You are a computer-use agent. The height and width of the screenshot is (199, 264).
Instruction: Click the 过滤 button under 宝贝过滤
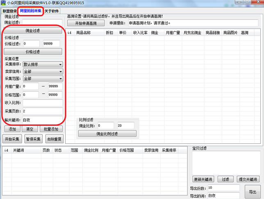(x=225, y=179)
